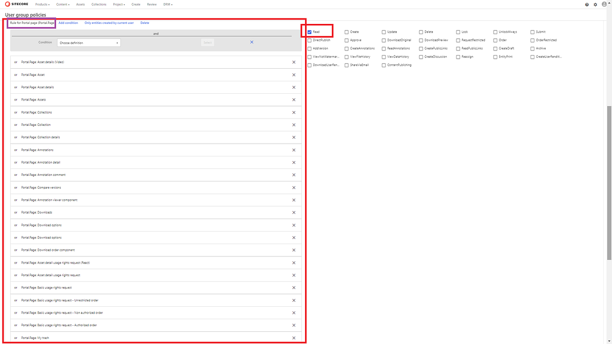Expand the Products menu dropdown
612x344 pixels.
(42, 4)
